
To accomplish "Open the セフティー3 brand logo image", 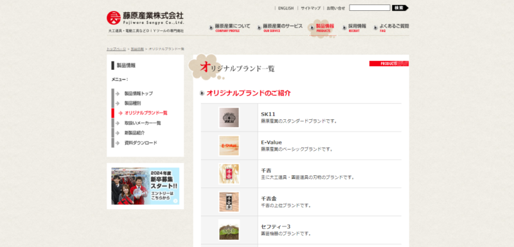I will pos(229,230).
